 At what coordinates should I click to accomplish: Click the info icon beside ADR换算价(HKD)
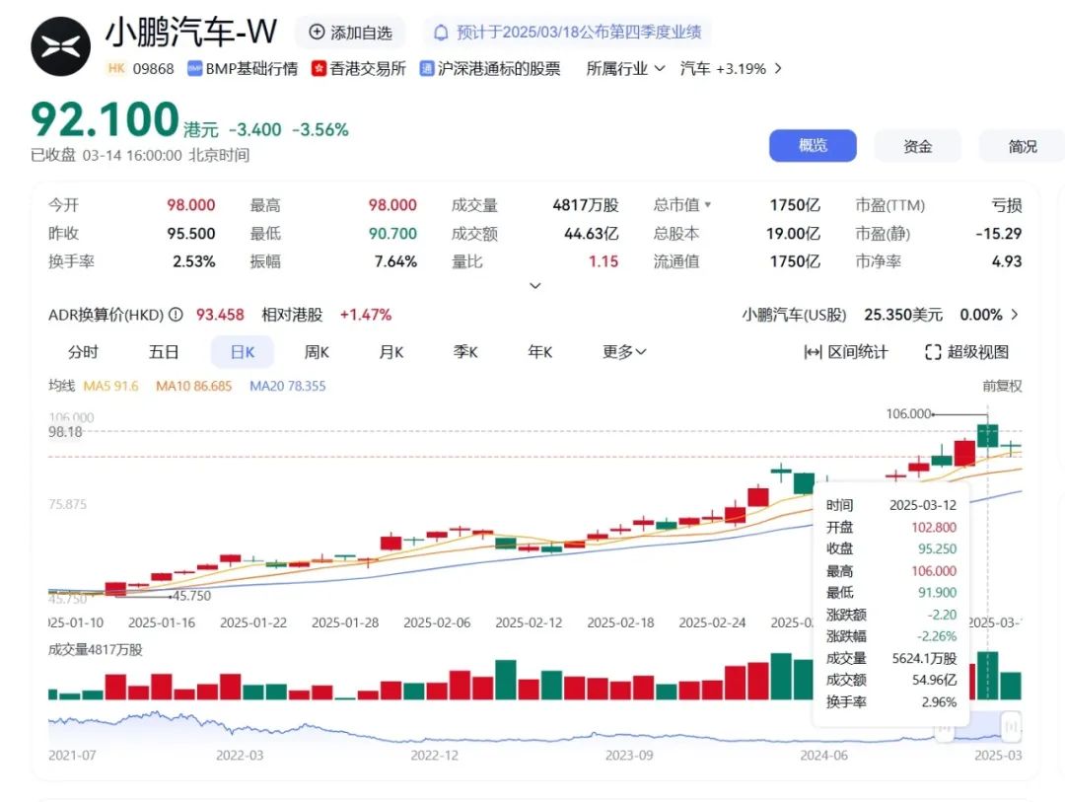tap(176, 315)
